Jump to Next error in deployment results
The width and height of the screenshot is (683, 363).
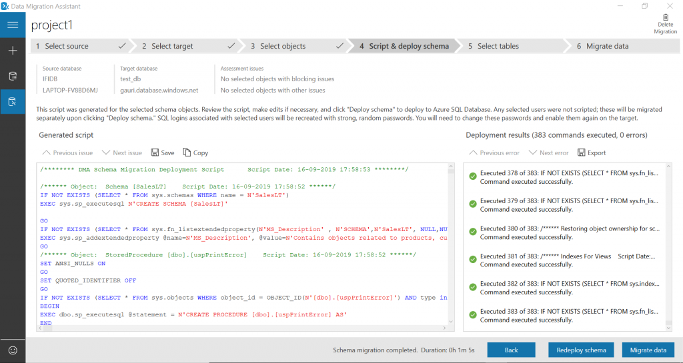point(548,153)
